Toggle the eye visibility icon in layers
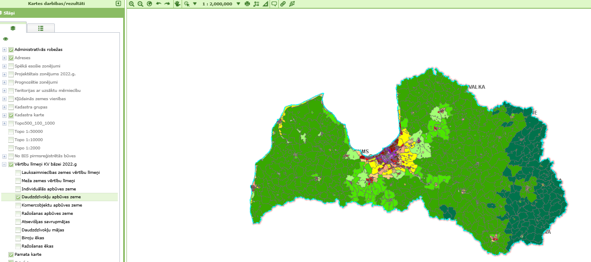 [x=6, y=39]
